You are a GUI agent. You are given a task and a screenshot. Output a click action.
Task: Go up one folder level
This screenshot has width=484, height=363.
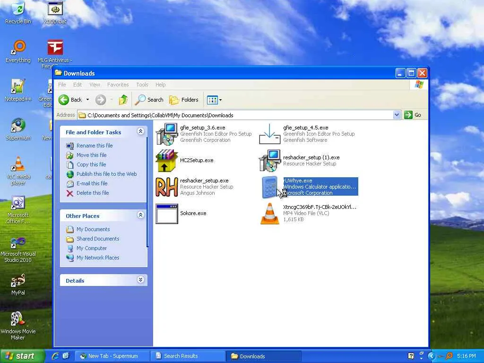pyautogui.click(x=123, y=100)
